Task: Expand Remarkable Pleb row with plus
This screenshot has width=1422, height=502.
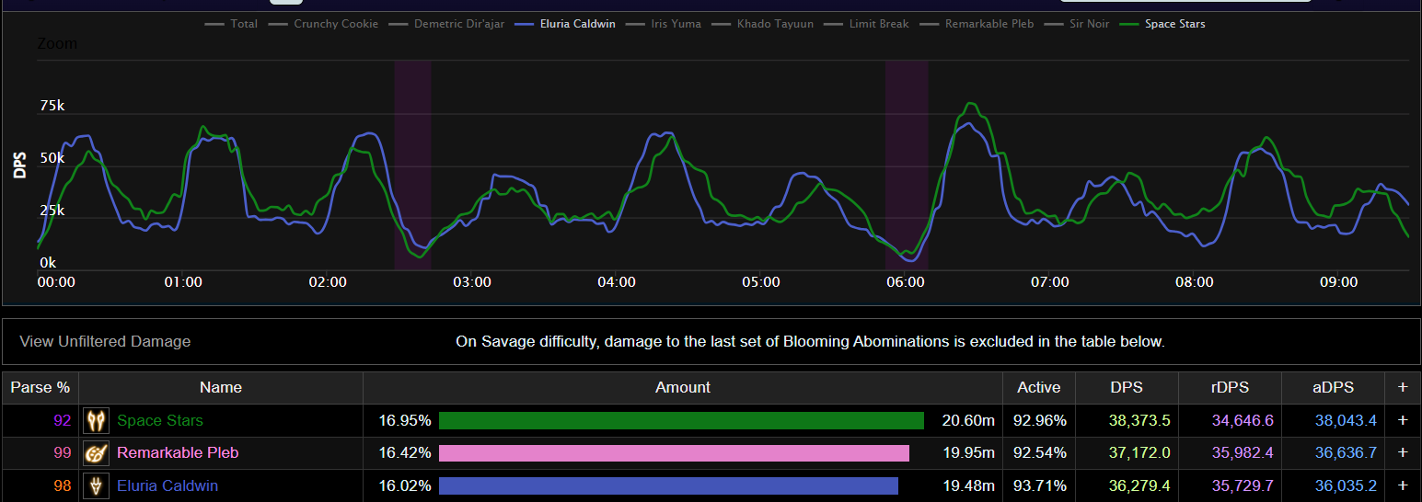Action: (1403, 452)
